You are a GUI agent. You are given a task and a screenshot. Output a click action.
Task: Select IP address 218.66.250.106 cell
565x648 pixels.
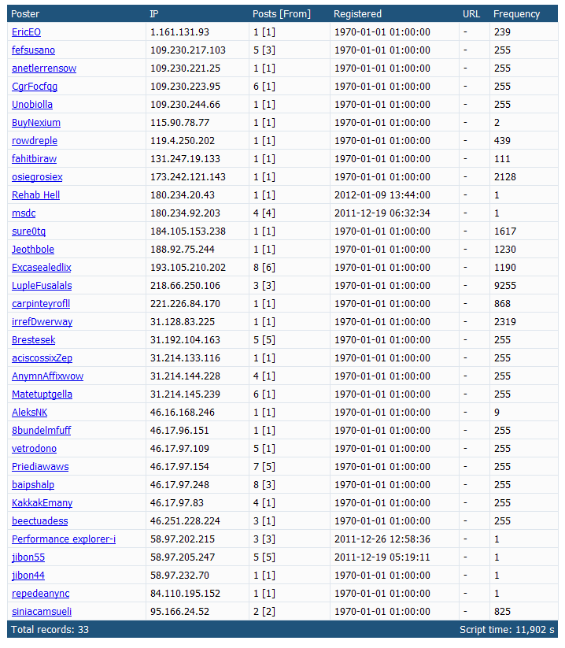pyautogui.click(x=185, y=285)
